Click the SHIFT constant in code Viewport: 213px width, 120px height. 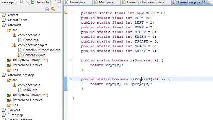pos(140,51)
